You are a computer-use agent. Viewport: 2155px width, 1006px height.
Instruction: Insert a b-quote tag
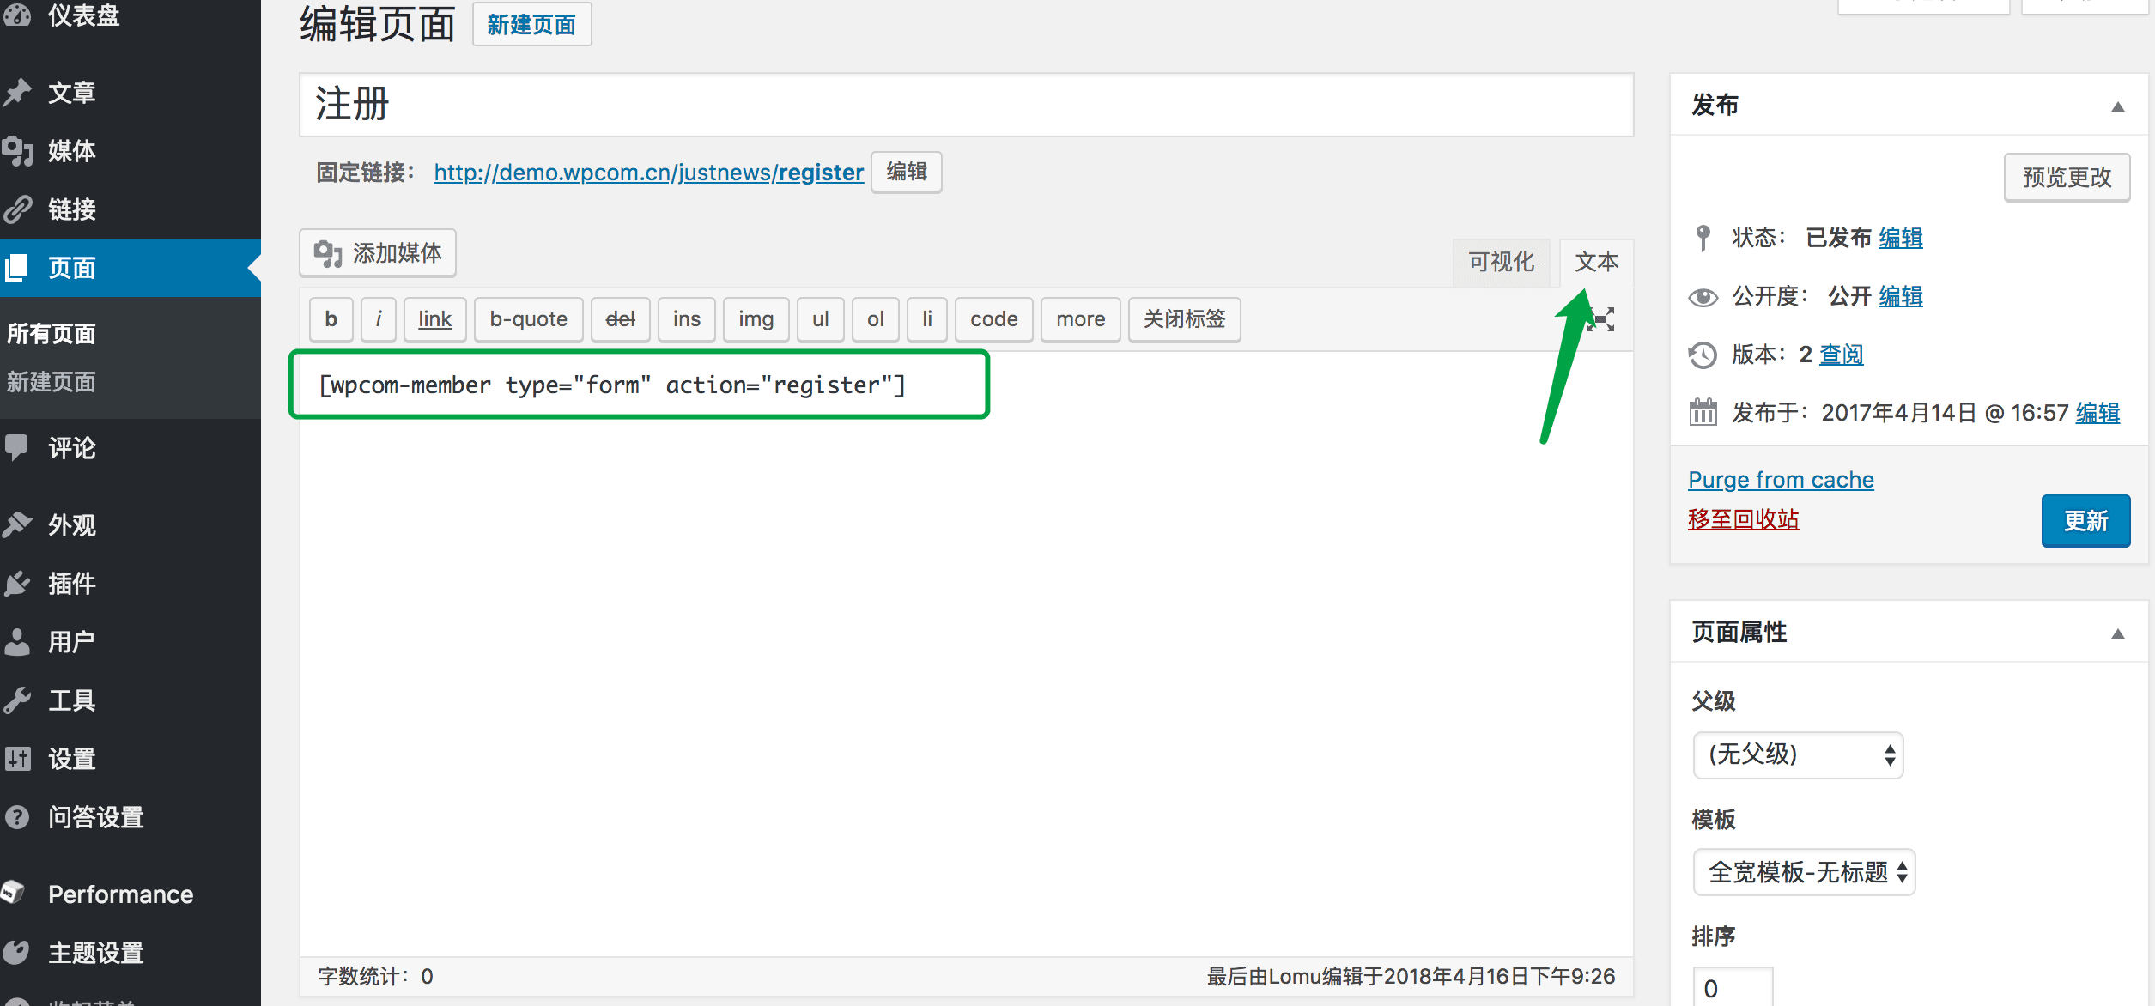(528, 319)
